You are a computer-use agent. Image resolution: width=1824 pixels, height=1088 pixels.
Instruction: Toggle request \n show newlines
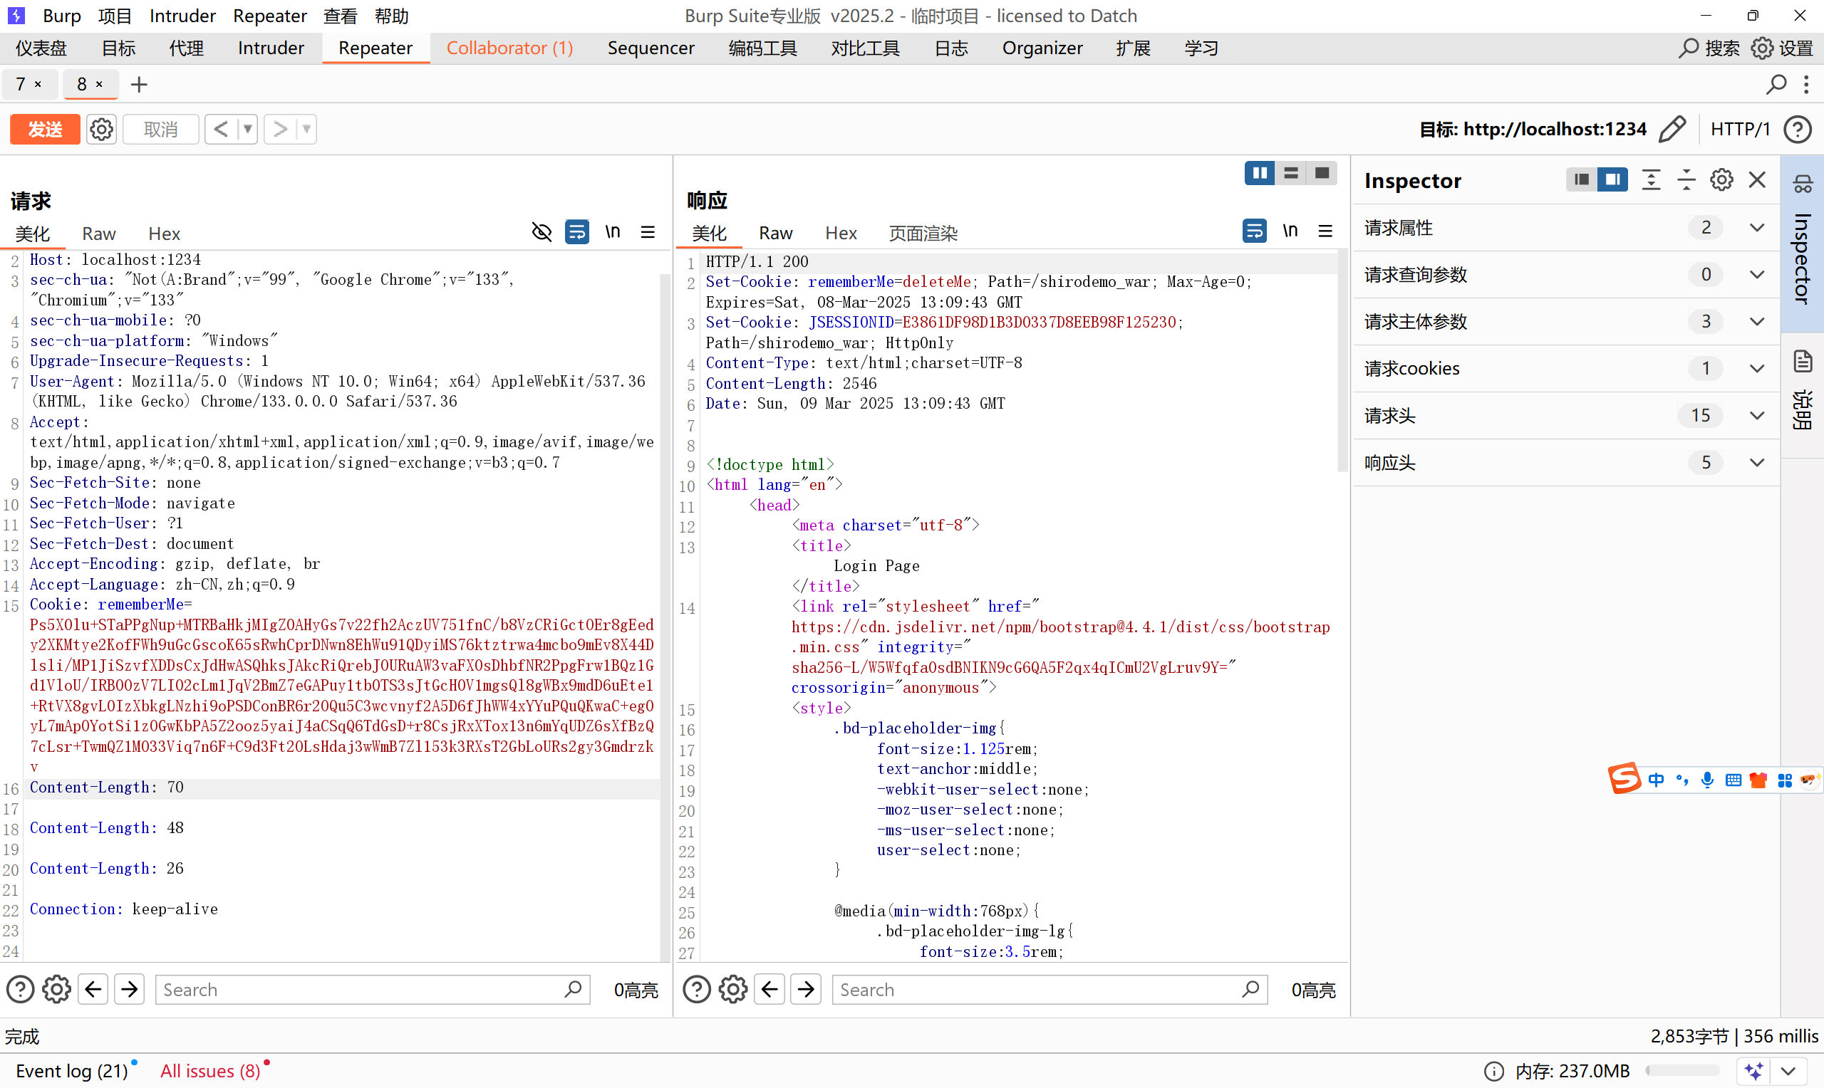click(x=613, y=231)
